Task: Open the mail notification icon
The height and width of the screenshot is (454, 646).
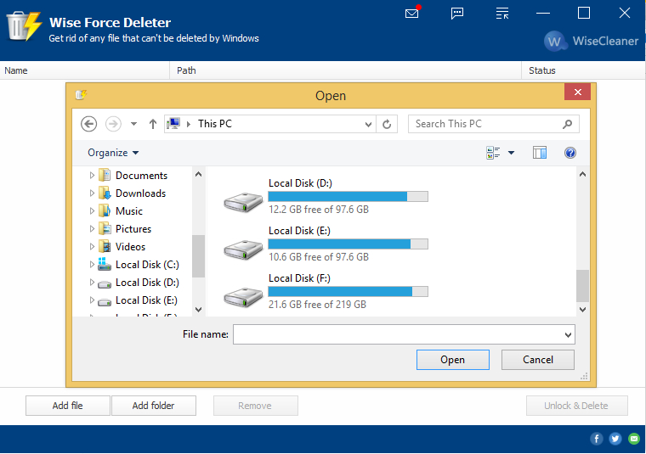Action: tap(412, 13)
